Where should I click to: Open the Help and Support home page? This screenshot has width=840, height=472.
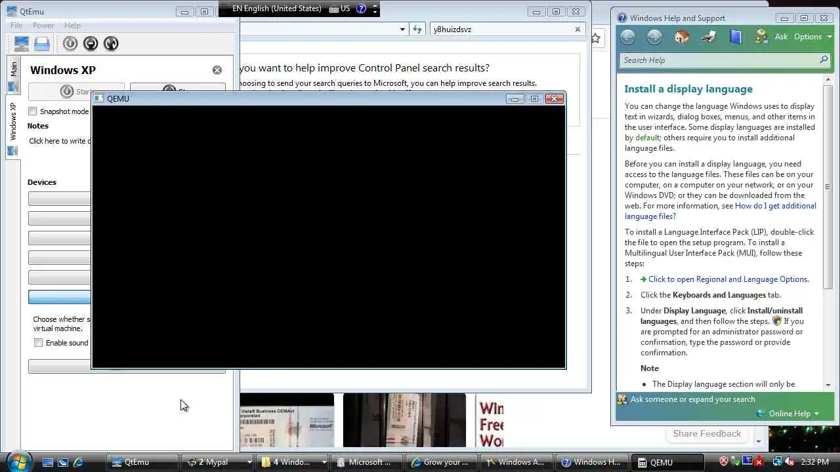[x=682, y=37]
